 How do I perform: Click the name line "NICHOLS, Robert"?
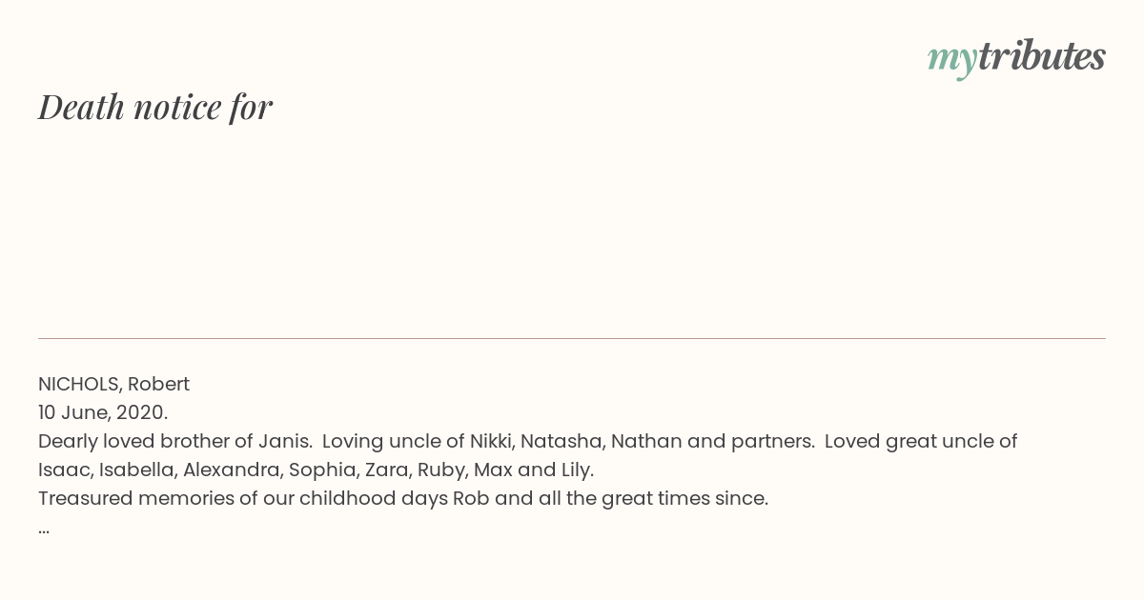(x=113, y=384)
